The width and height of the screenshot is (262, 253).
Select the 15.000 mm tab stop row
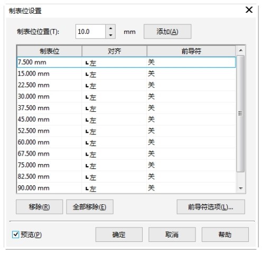126,74
